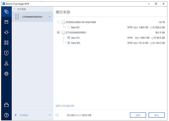Click the 931.5 GB size value
The width and height of the screenshot is (169, 121).
160,32
